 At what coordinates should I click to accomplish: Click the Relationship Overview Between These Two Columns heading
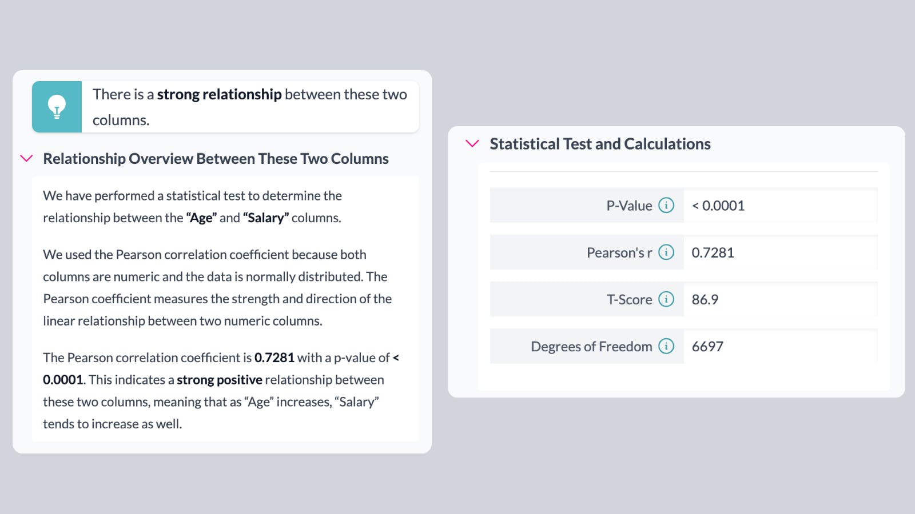click(216, 159)
